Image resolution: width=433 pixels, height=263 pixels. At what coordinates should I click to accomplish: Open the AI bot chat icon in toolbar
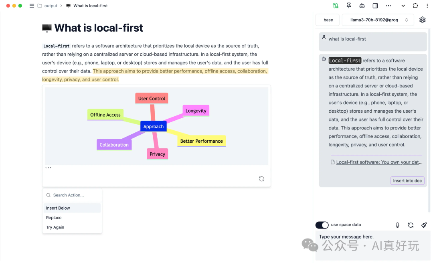(362, 6)
